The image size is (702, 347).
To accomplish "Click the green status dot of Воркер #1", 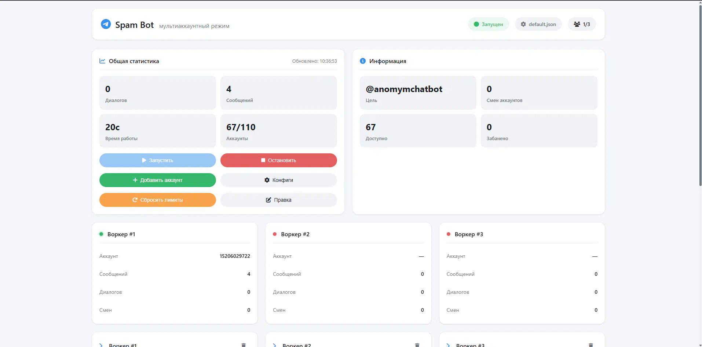I will click(x=101, y=234).
